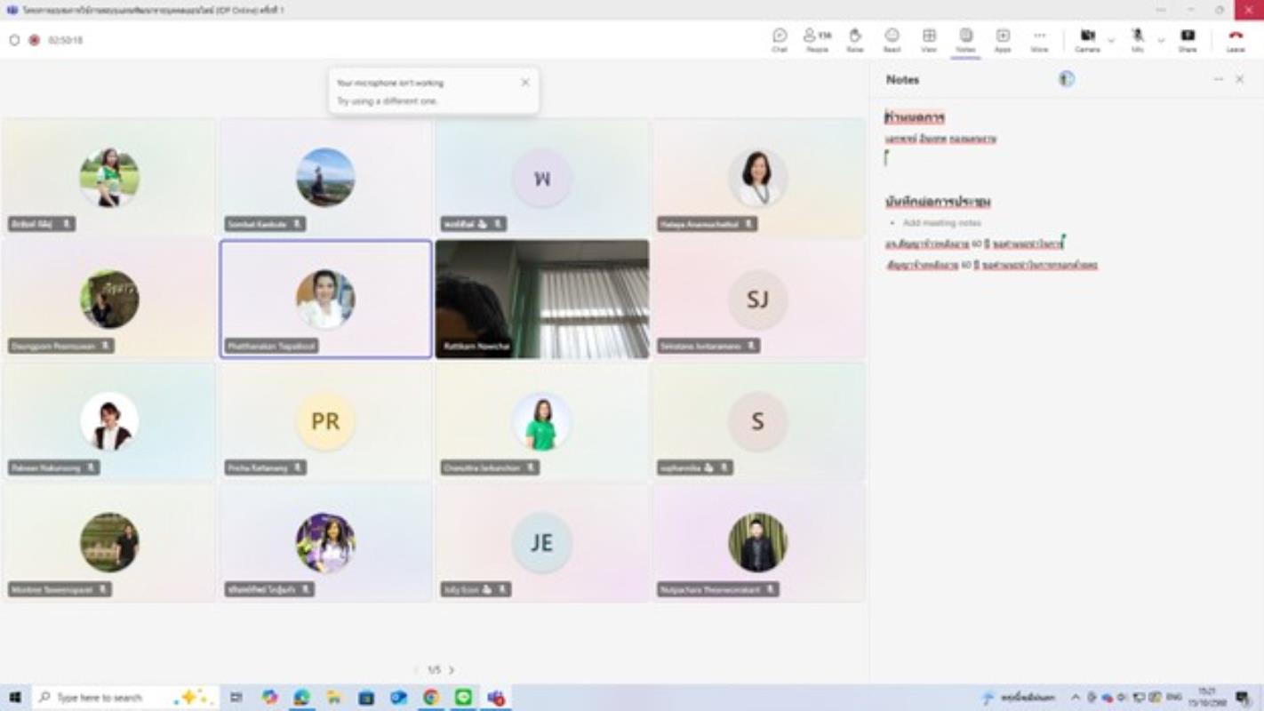Image resolution: width=1264 pixels, height=711 pixels.
Task: Open the Chat panel
Action: point(780,39)
